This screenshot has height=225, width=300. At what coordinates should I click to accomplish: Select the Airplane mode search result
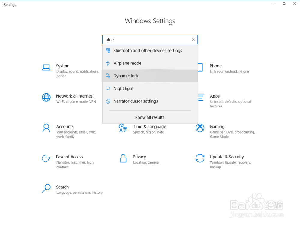coord(150,63)
